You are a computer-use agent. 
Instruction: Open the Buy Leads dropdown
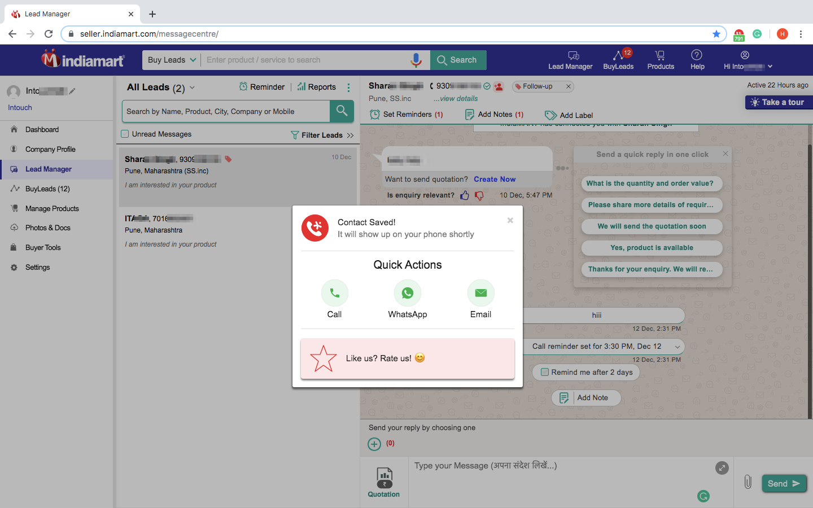tap(172, 60)
